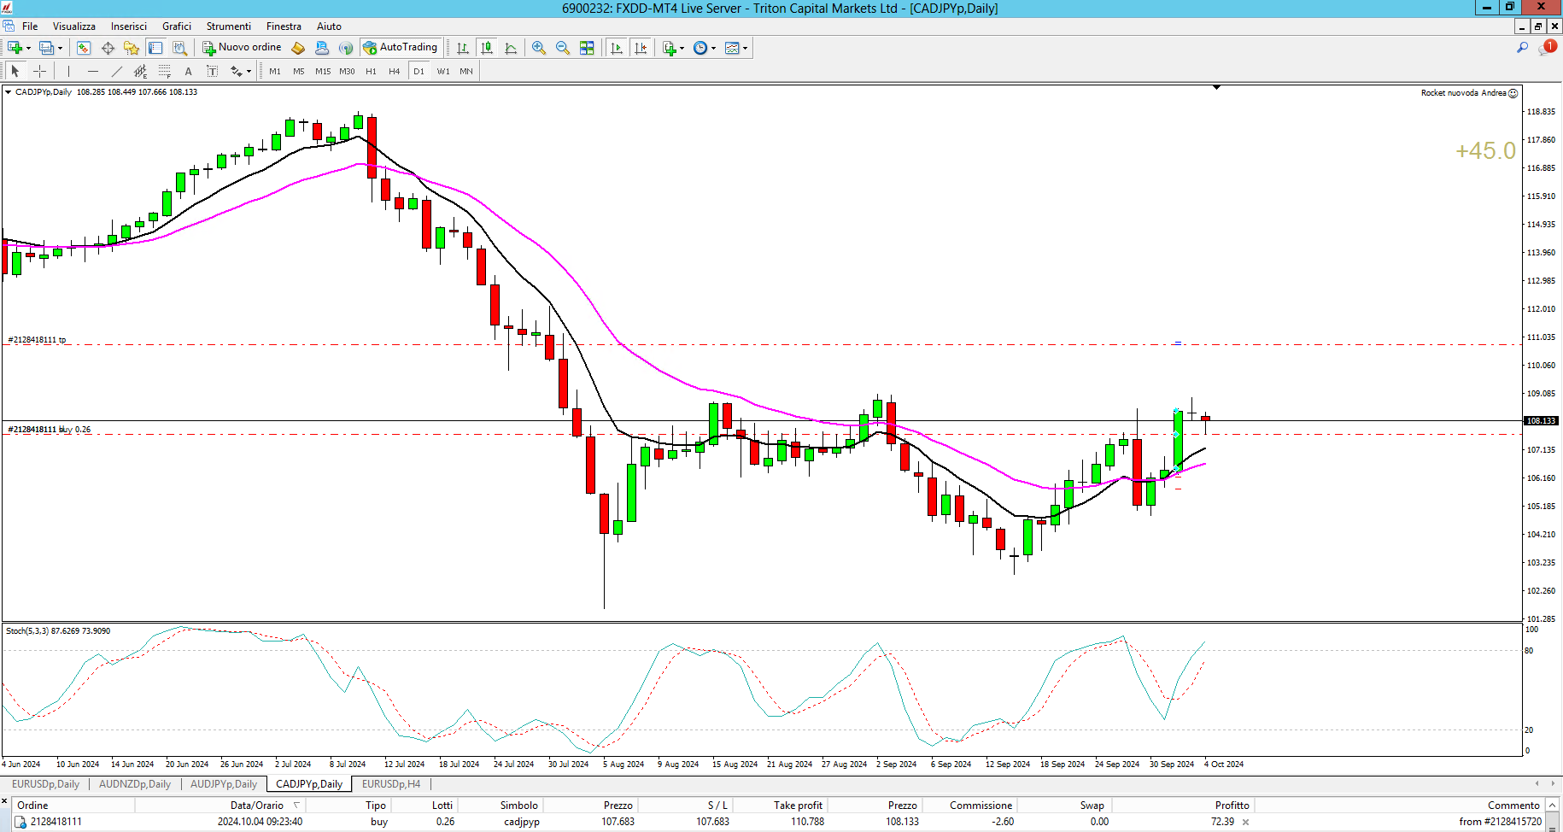Image resolution: width=1563 pixels, height=832 pixels.
Task: Click the search magnifier icon
Action: coord(1522,48)
